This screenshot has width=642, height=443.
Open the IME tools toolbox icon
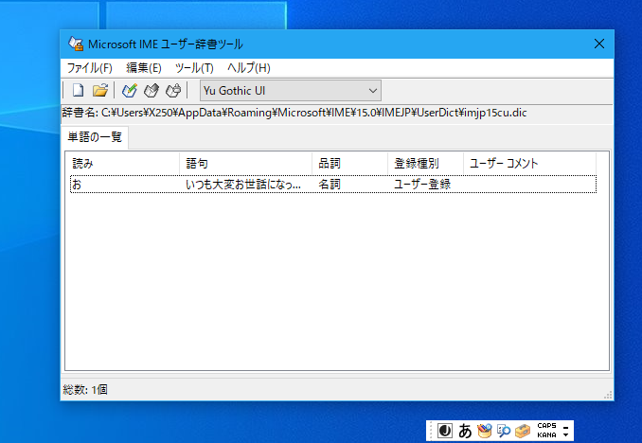pyautogui.click(x=523, y=431)
